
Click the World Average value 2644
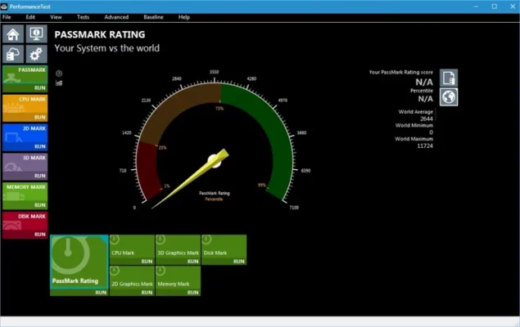point(426,119)
